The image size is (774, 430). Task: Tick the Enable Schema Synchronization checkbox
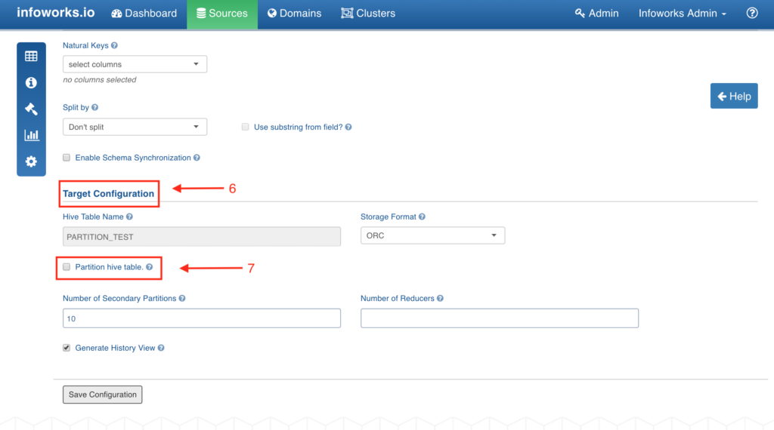click(67, 158)
